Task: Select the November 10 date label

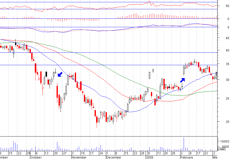Action: [83, 153]
